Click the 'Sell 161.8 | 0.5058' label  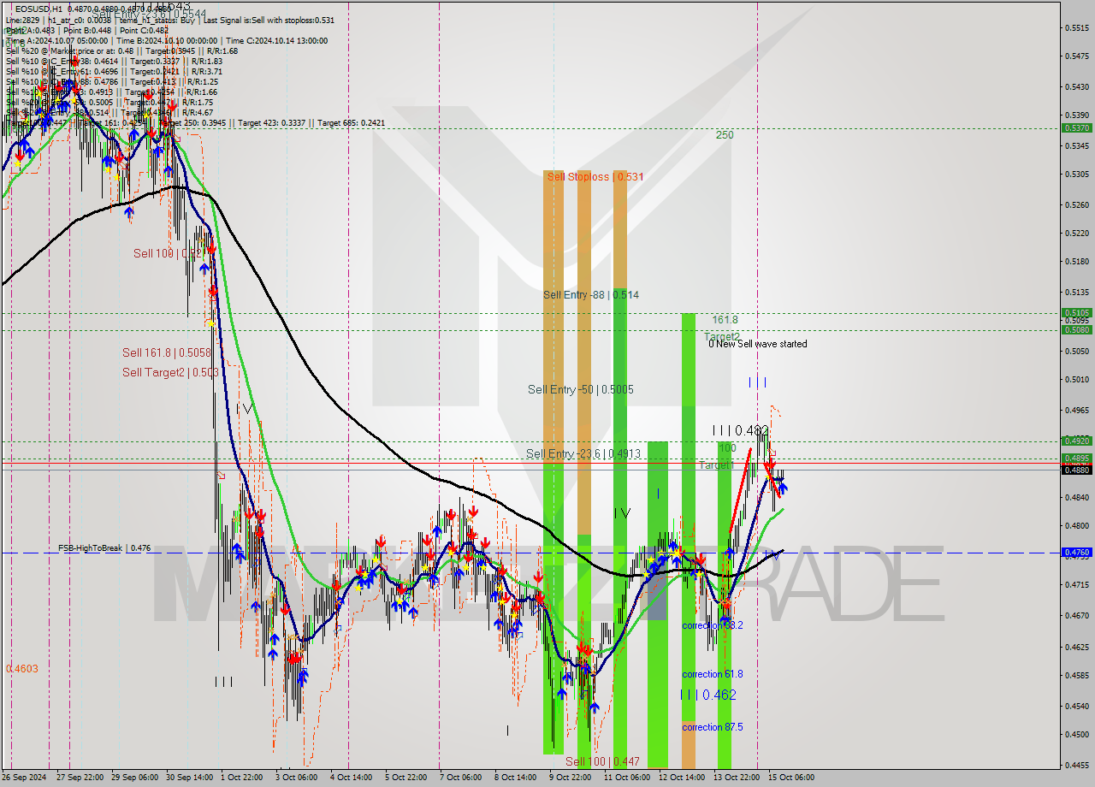[166, 352]
